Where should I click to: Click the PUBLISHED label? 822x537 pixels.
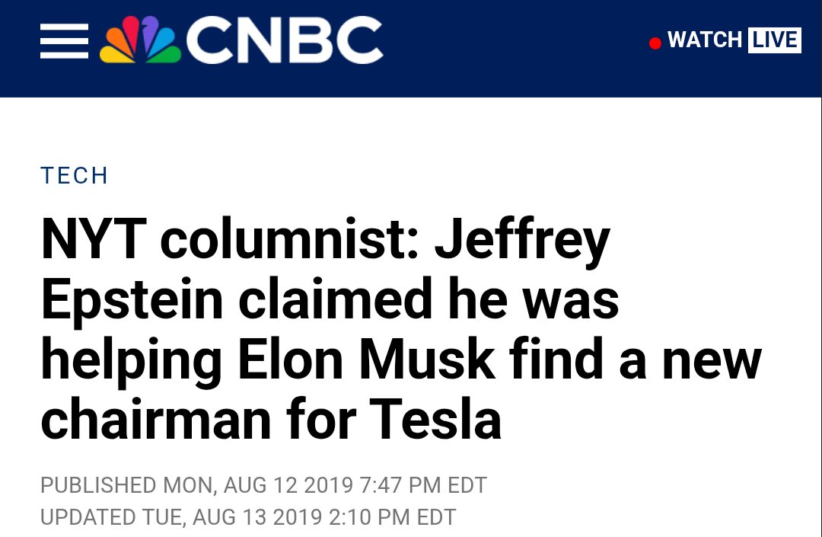(x=98, y=485)
